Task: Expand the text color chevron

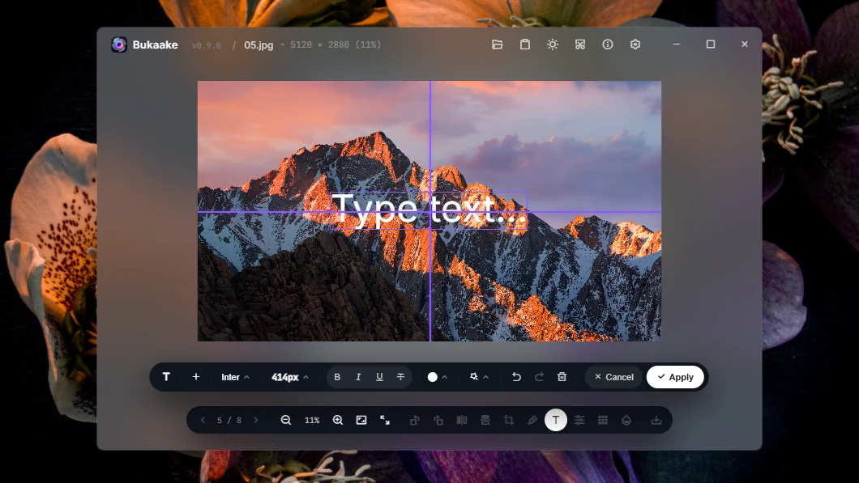Action: click(444, 377)
